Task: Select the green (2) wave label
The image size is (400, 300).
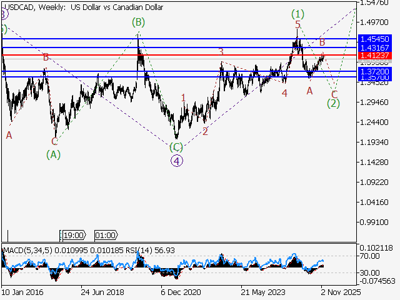Action: 333,104
